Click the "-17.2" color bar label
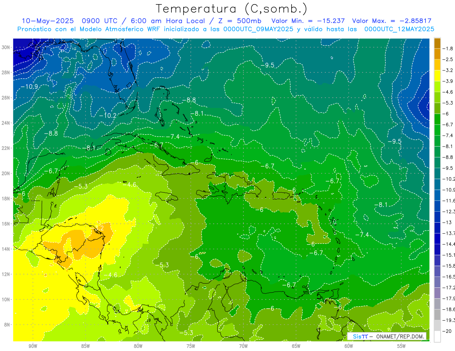 449,288
